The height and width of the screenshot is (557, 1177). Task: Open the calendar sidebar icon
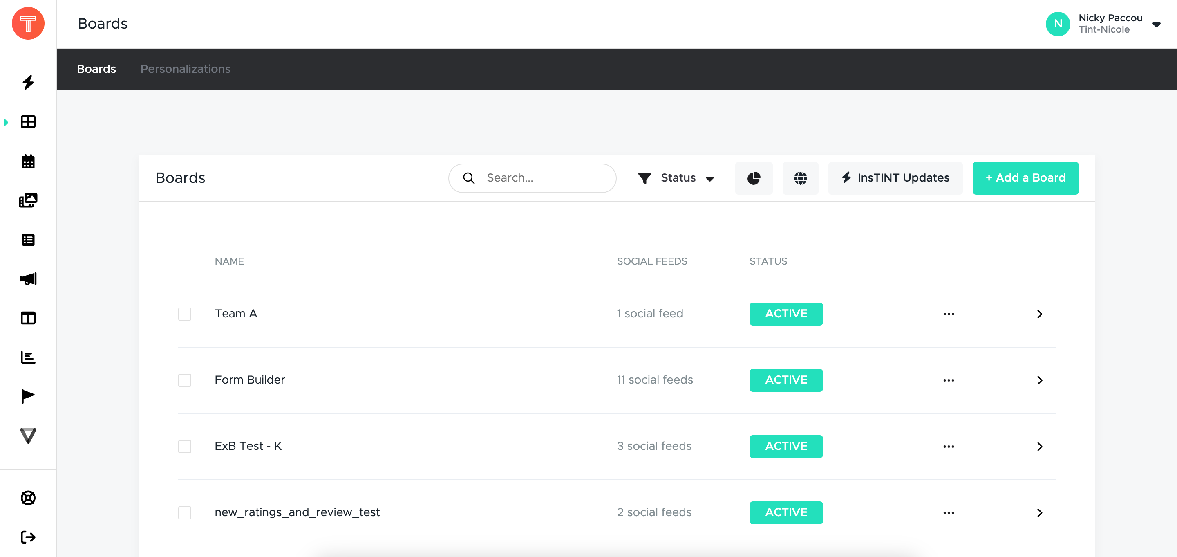[28, 162]
